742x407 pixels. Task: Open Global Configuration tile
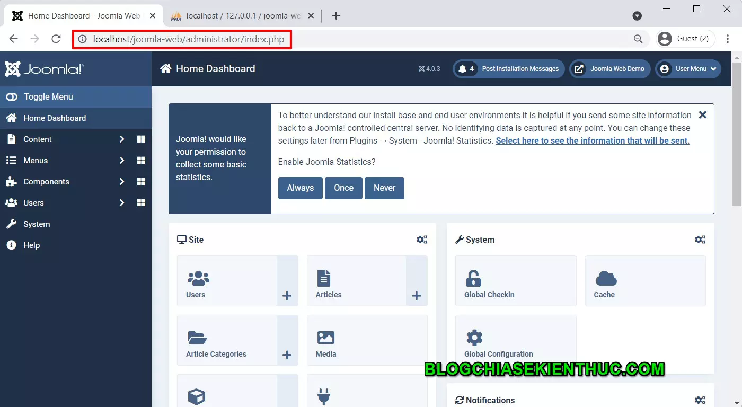[x=516, y=340]
